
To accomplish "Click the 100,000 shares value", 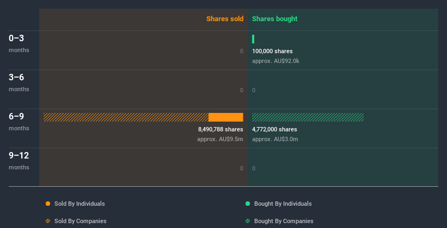I will (x=272, y=51).
